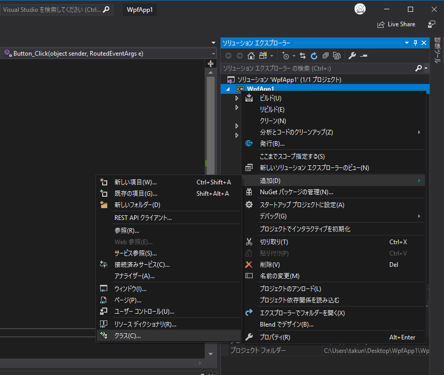Viewport: 444px width, 375px height.
Task: Open 分析とコードのクリーンアップ(Z) submenu
Action: tap(333, 132)
